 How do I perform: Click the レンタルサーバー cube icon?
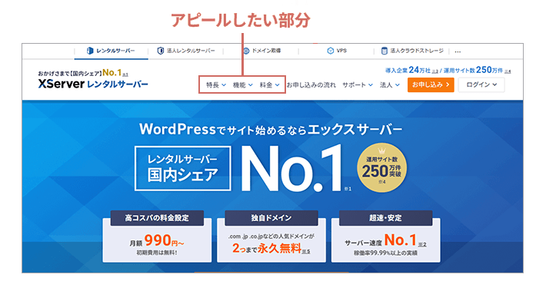(x=90, y=51)
